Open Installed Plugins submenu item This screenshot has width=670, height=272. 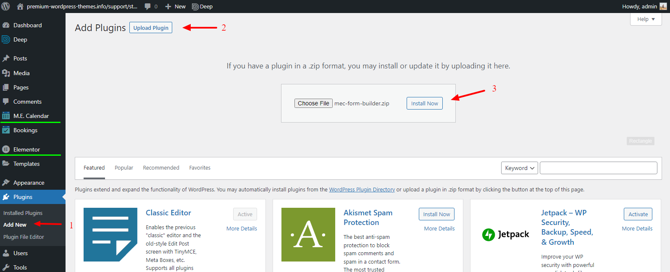[23, 213]
